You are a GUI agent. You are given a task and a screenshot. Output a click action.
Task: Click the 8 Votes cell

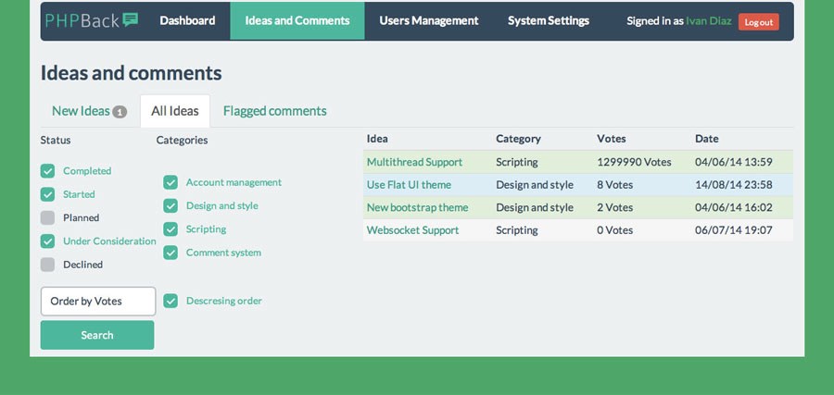pyautogui.click(x=615, y=185)
